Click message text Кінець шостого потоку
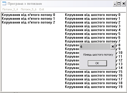The width and height of the screenshot is (127, 93). coord(98,55)
